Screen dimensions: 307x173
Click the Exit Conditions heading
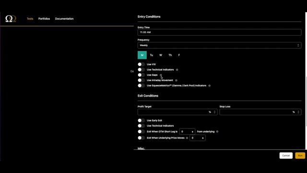(148, 96)
